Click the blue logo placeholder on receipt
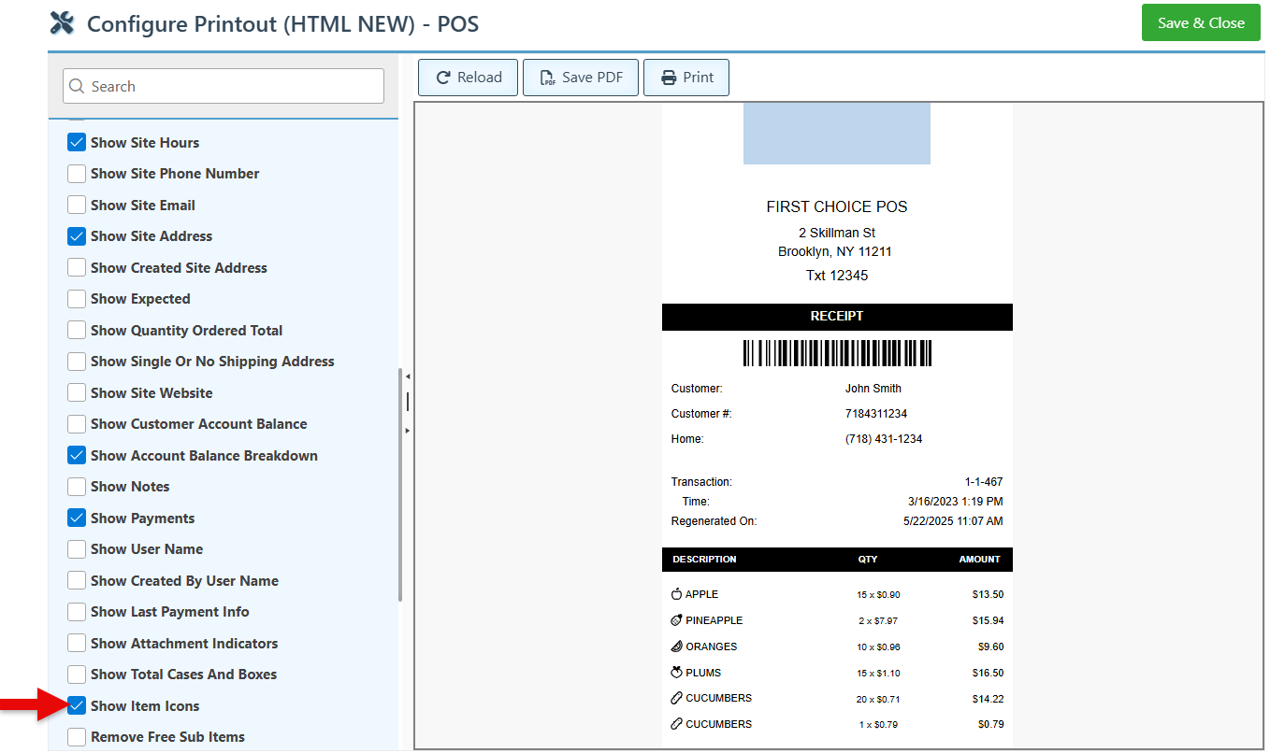Image resolution: width=1270 pixels, height=753 pixels. (x=836, y=134)
